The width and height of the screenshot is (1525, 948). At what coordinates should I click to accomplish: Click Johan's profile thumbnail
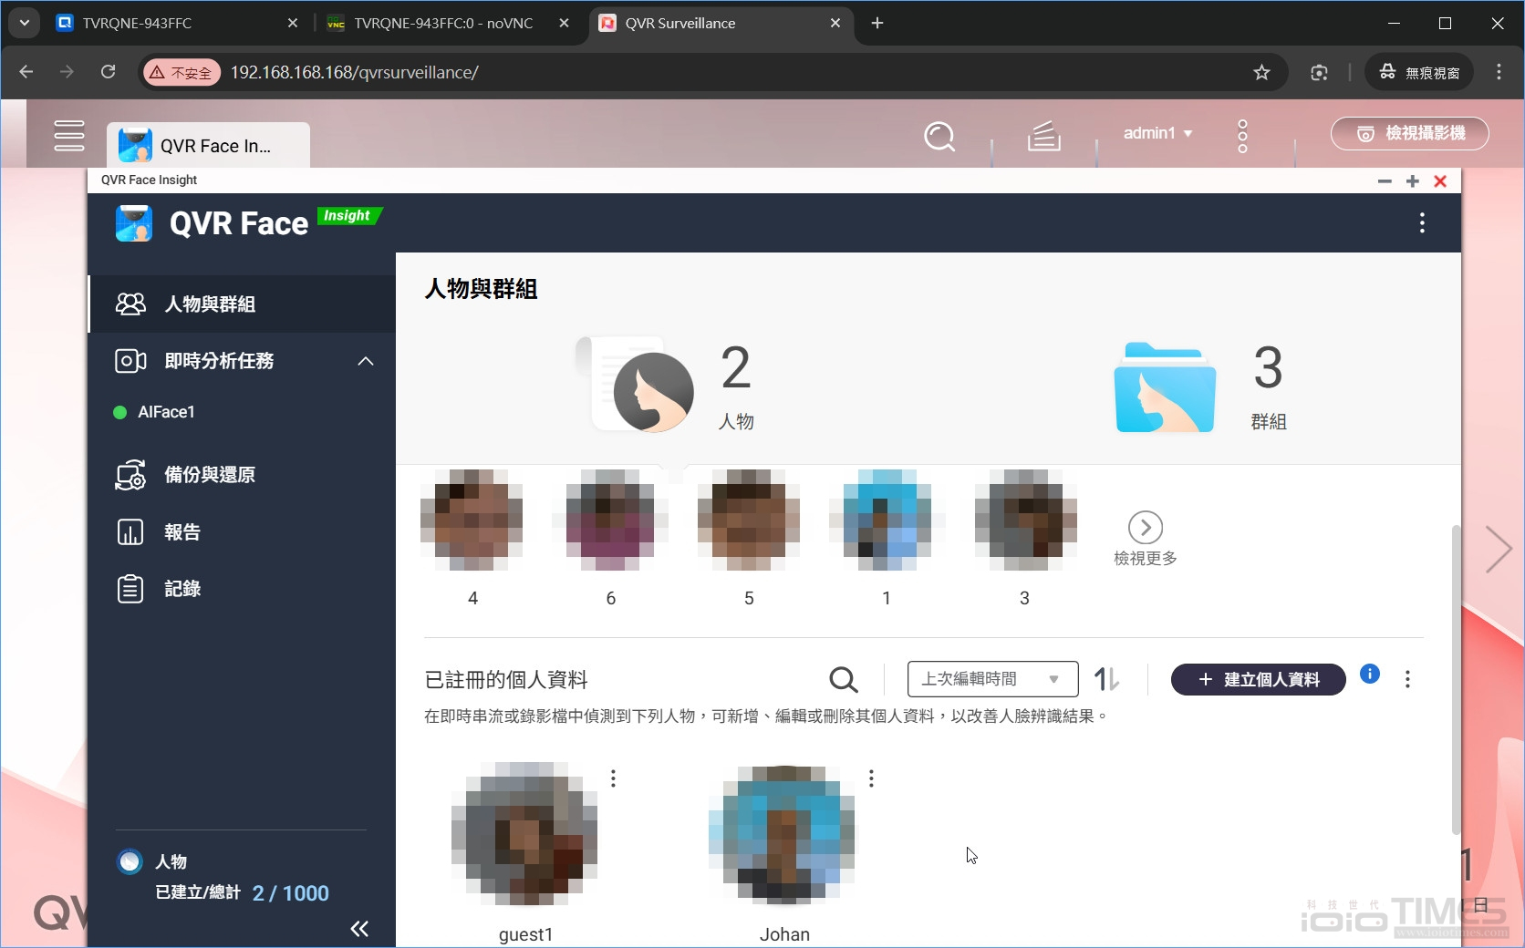pos(783,832)
